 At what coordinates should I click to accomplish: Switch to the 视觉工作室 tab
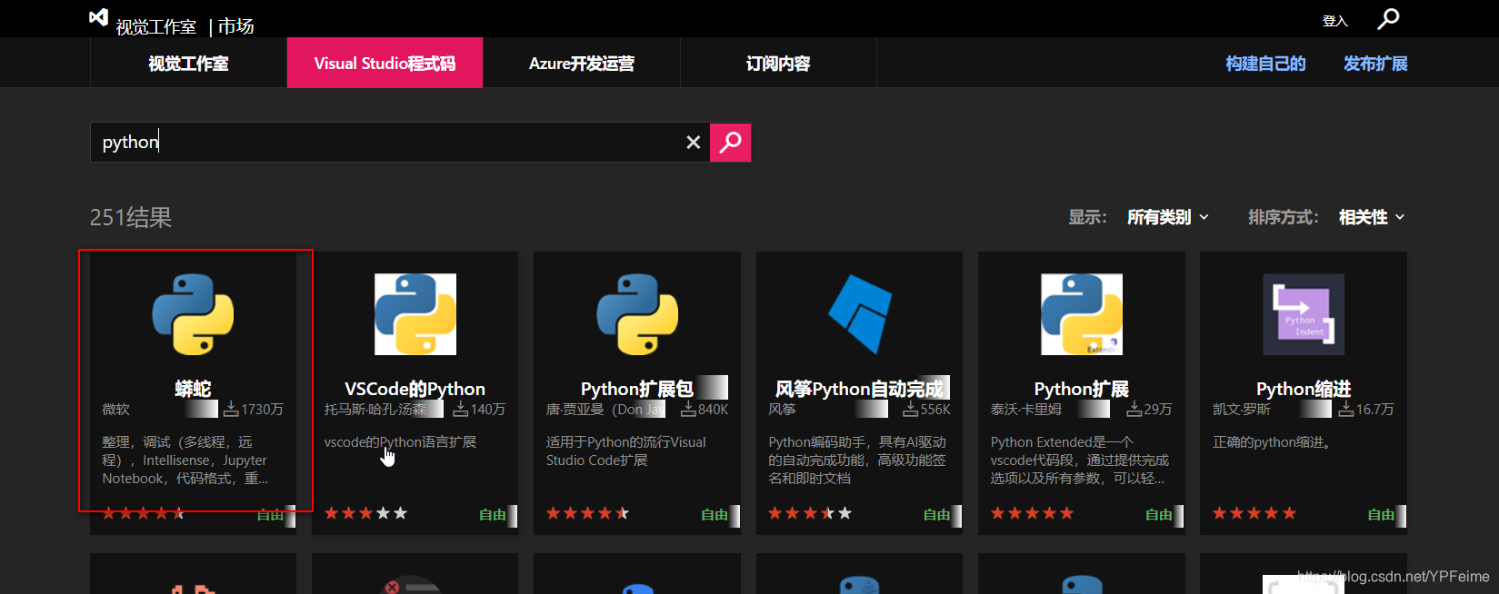(x=188, y=63)
